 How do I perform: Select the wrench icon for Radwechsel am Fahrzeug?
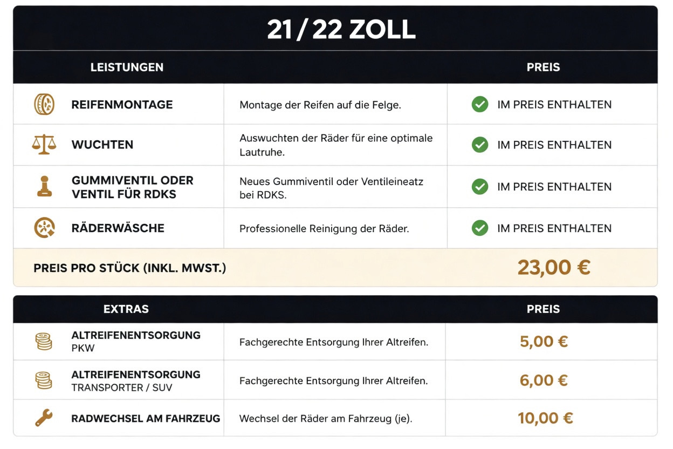[x=44, y=418]
